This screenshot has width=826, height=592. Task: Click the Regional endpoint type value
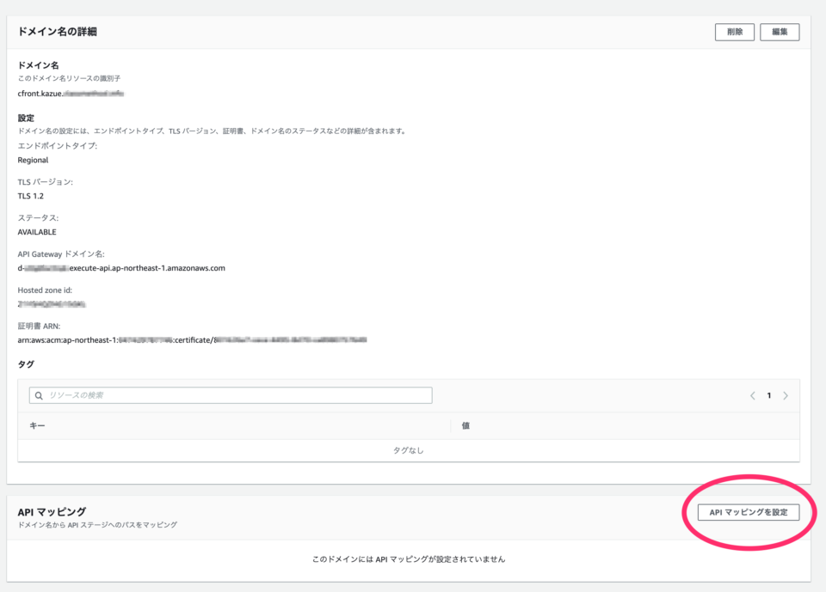coord(33,160)
